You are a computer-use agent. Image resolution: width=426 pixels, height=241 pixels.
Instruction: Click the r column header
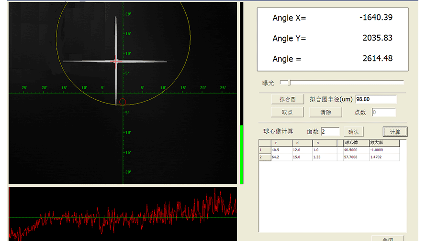(281, 143)
